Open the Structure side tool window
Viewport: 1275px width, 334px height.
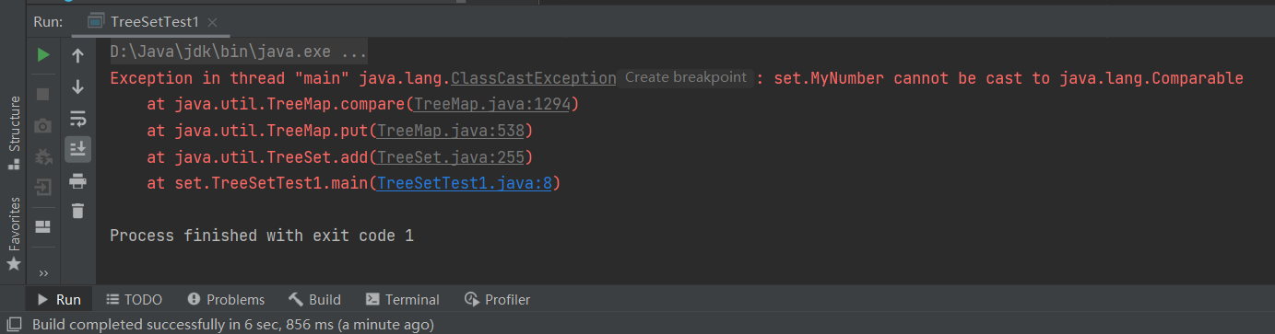pos(13,133)
